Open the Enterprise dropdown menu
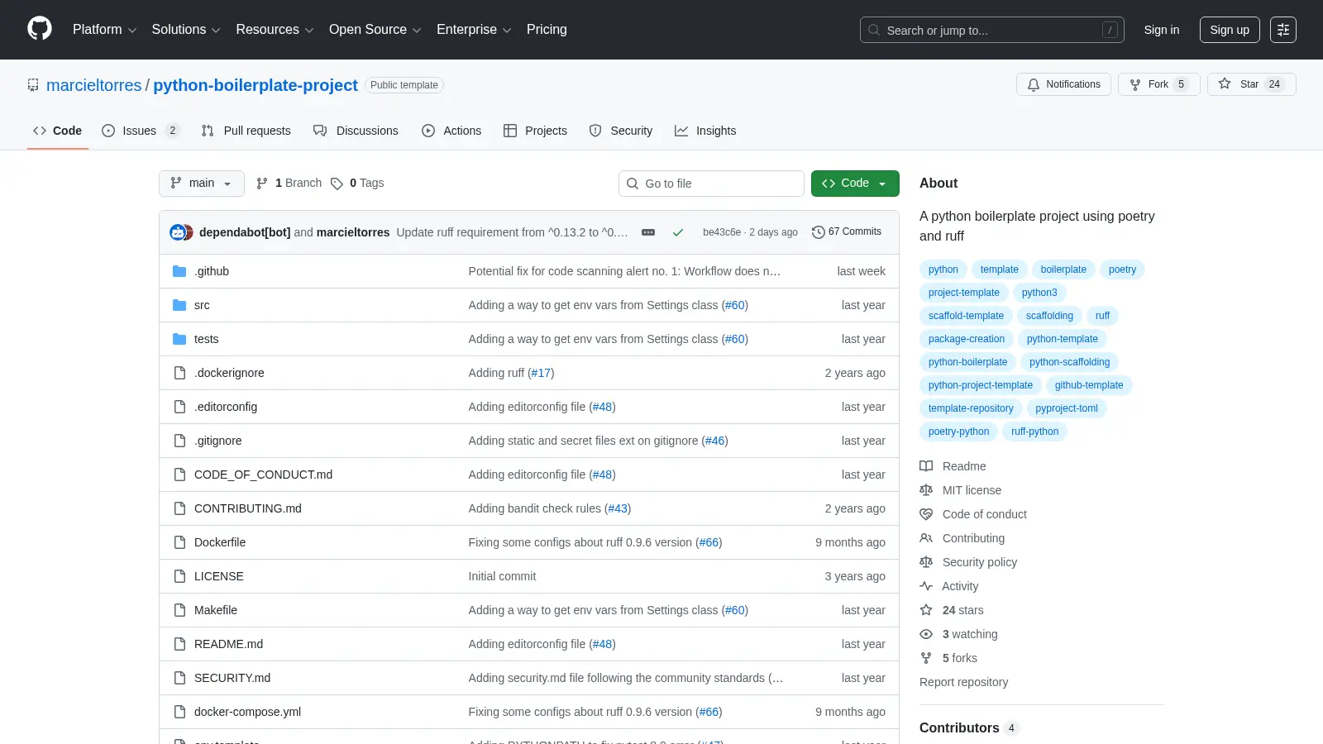Viewport: 1323px width, 744px height. pyautogui.click(x=474, y=29)
